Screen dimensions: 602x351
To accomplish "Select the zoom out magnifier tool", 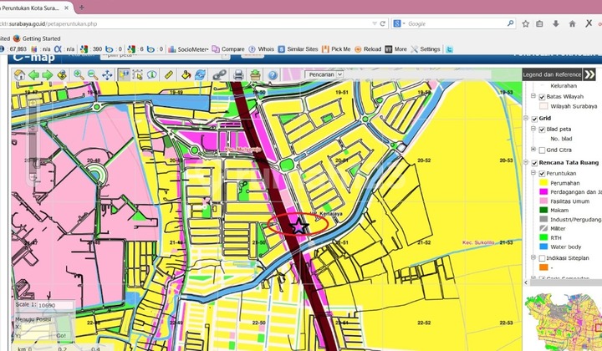I will [92, 75].
